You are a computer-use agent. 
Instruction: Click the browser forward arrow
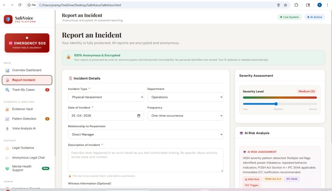12,5
